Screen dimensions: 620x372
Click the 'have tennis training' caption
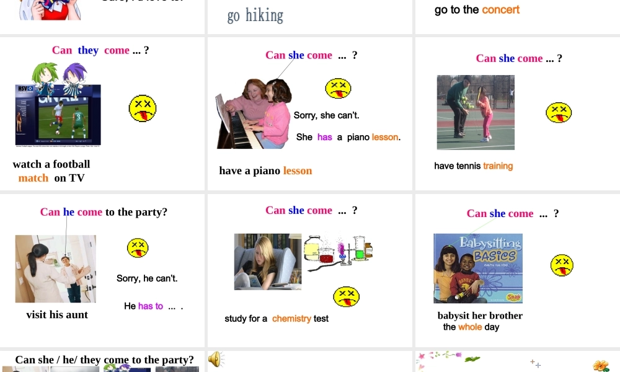(x=473, y=166)
